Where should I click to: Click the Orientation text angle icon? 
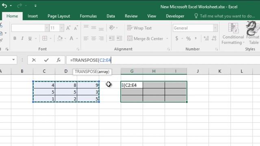(112, 28)
